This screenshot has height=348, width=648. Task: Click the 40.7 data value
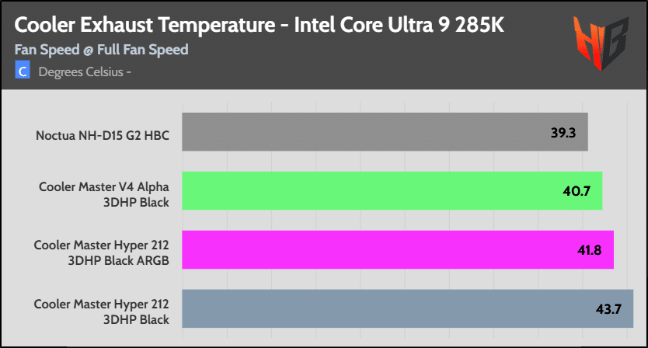(x=577, y=192)
